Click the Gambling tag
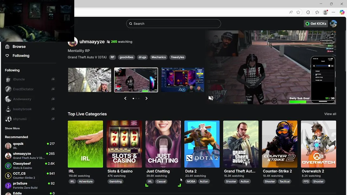This screenshot has width=347, height=195. click(x=115, y=181)
